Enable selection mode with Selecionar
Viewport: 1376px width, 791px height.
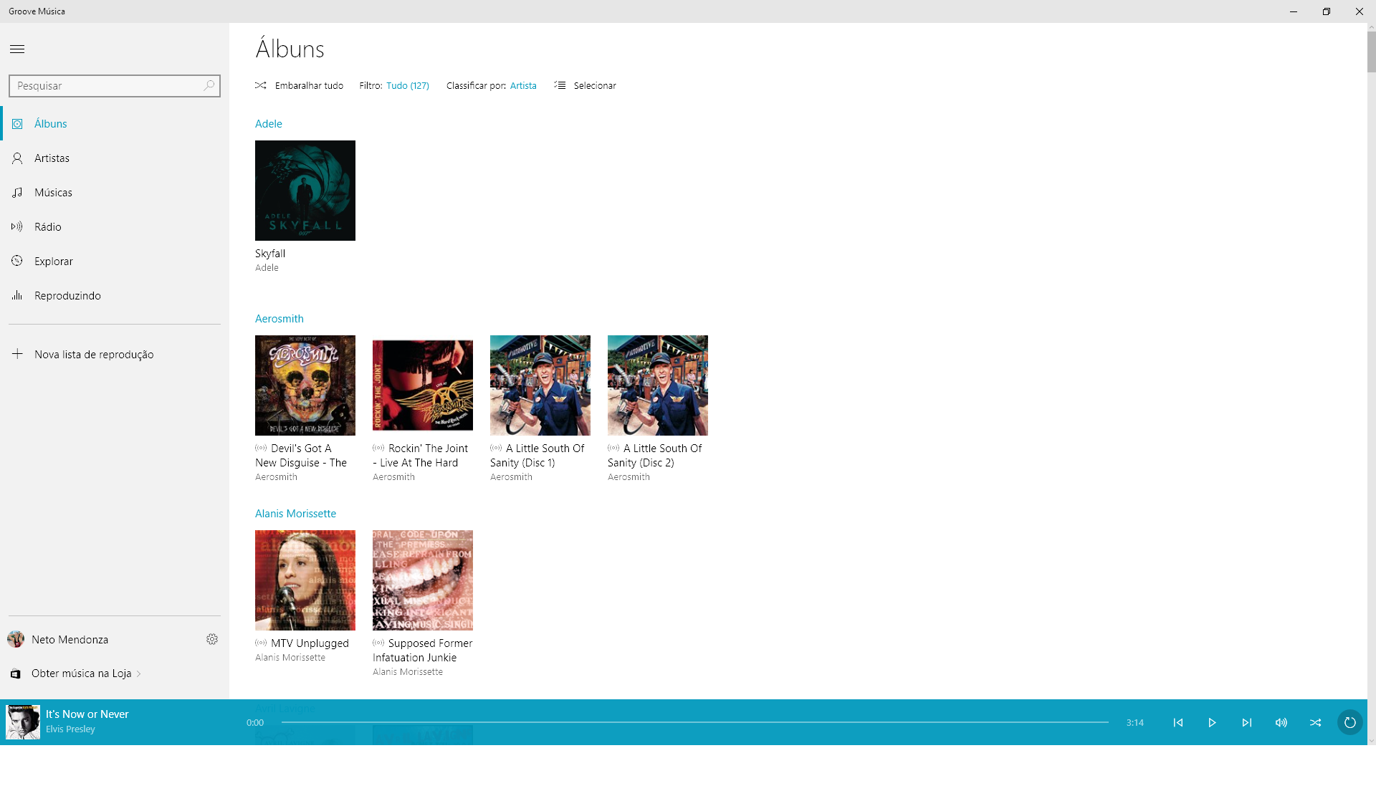585,85
